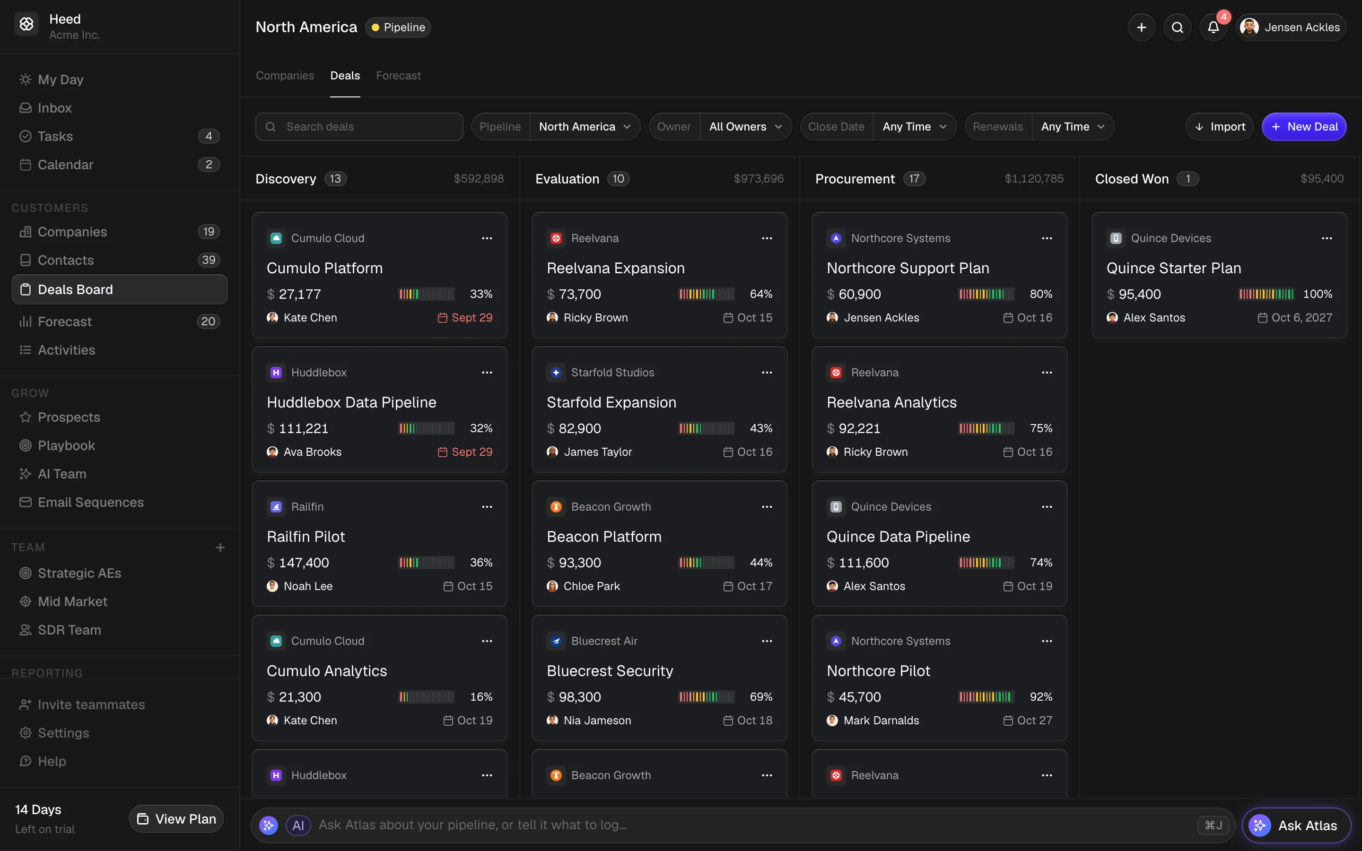The width and height of the screenshot is (1362, 851).
Task: Toggle the AI mode pill in Atlas bar
Action: 298,825
